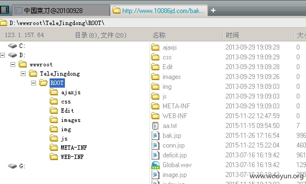The height and width of the screenshot is (184, 306).
Task: Click Edit folder icon in file list
Action: point(155,67)
